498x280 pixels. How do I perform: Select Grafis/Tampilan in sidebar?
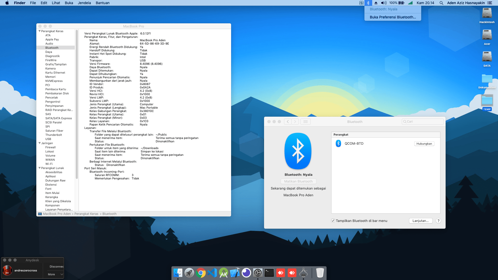(x=56, y=64)
